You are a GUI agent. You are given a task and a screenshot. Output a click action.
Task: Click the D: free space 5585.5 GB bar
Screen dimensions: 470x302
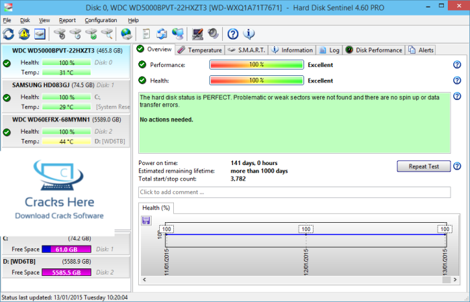[x=66, y=272]
